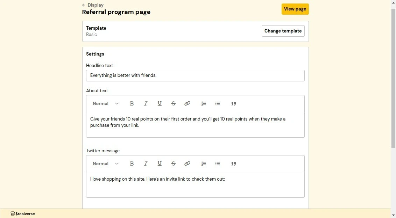Screen dimensions: 396x218
Task: Click the View page button
Action: pyautogui.click(x=295, y=9)
